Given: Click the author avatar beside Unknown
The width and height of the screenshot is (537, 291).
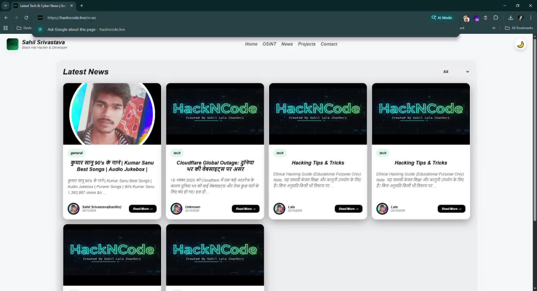Looking at the screenshot, I should click(176, 208).
